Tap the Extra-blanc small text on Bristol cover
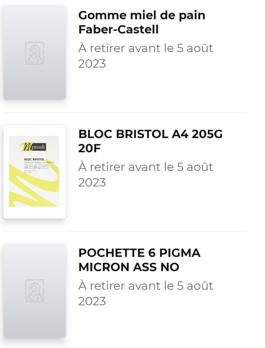Screen dimensions: 265x348 [x=30, y=171]
